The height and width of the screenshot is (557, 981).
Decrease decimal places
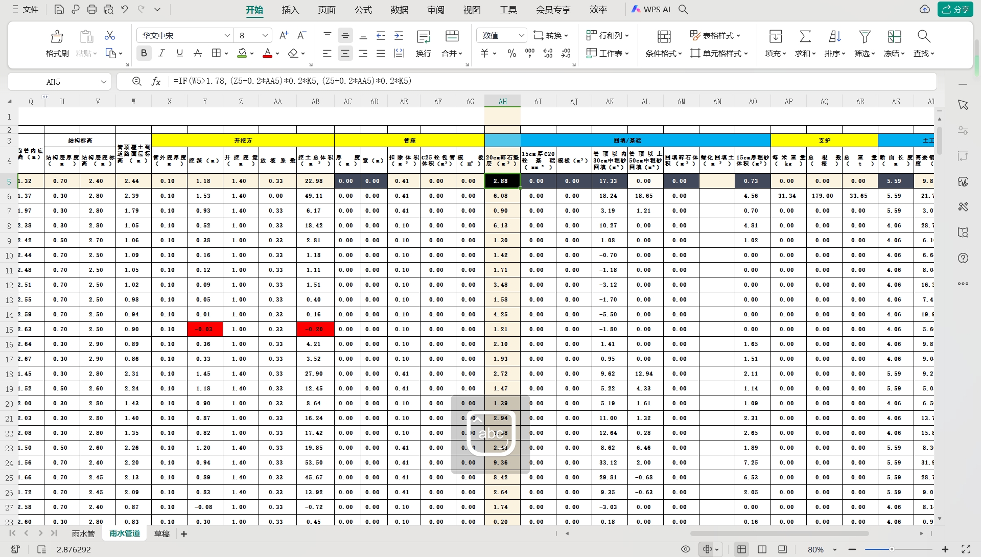tap(566, 53)
